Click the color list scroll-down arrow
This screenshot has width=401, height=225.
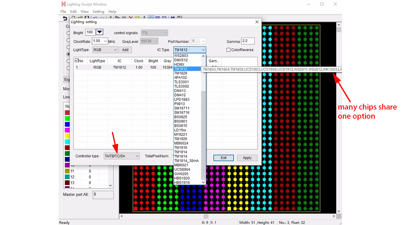(x=110, y=185)
